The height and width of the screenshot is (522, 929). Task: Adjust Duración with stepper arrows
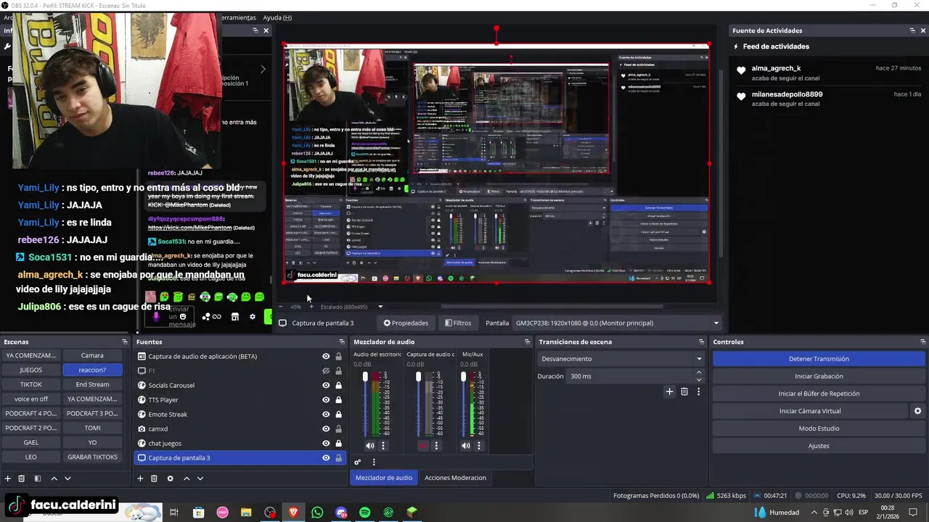699,376
